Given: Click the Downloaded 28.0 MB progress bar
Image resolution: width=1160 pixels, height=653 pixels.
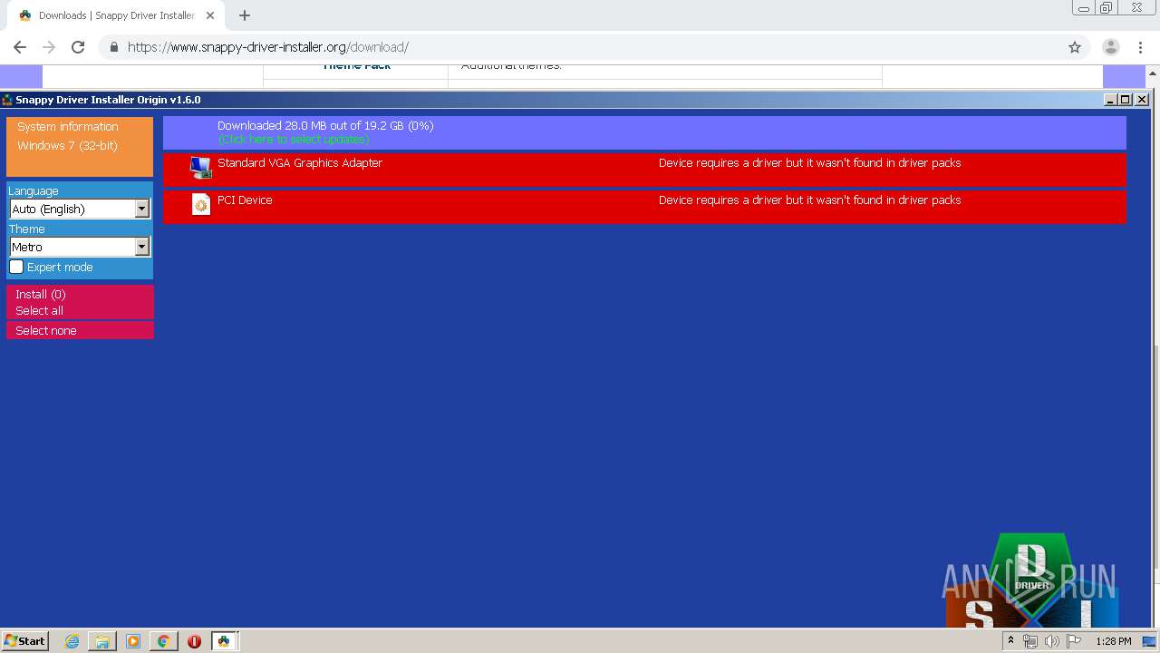Looking at the screenshot, I should [x=644, y=132].
